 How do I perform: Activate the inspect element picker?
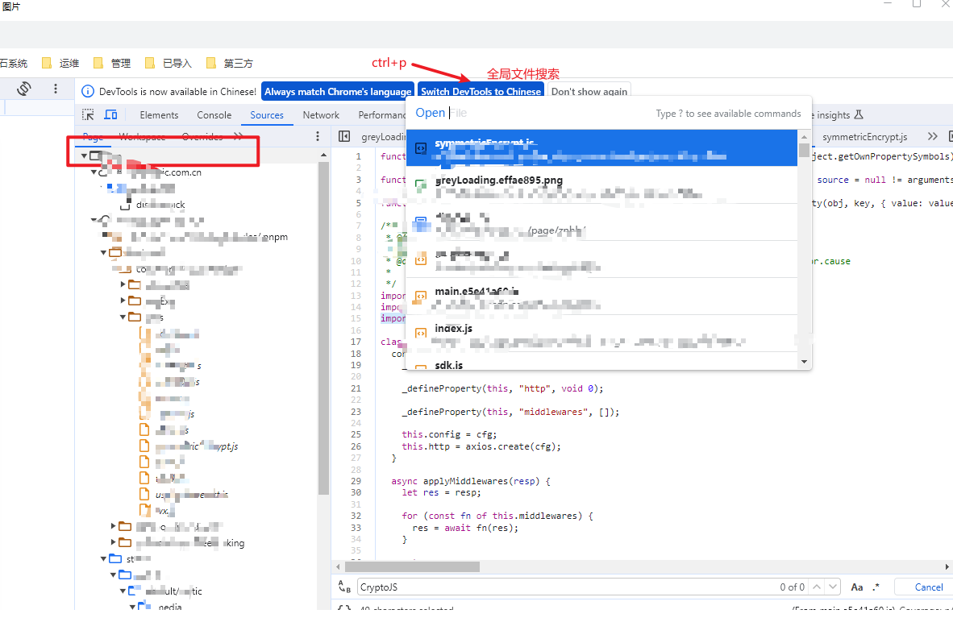88,115
